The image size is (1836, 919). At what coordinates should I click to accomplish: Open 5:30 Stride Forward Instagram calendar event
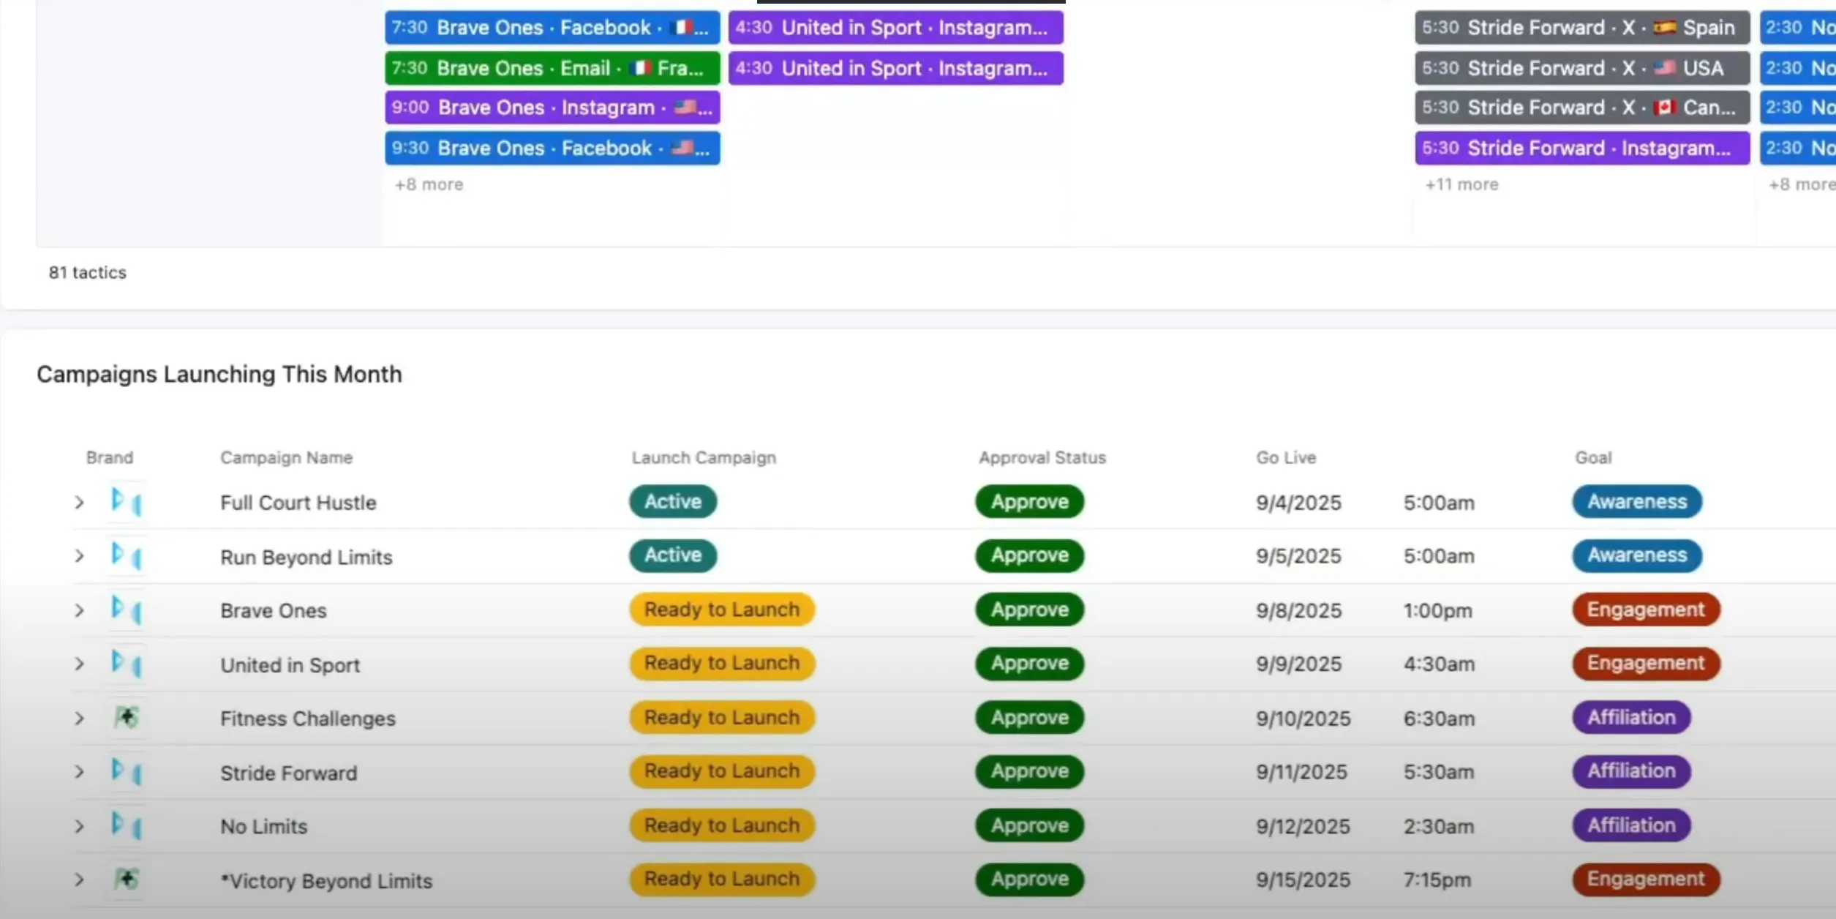pos(1582,148)
